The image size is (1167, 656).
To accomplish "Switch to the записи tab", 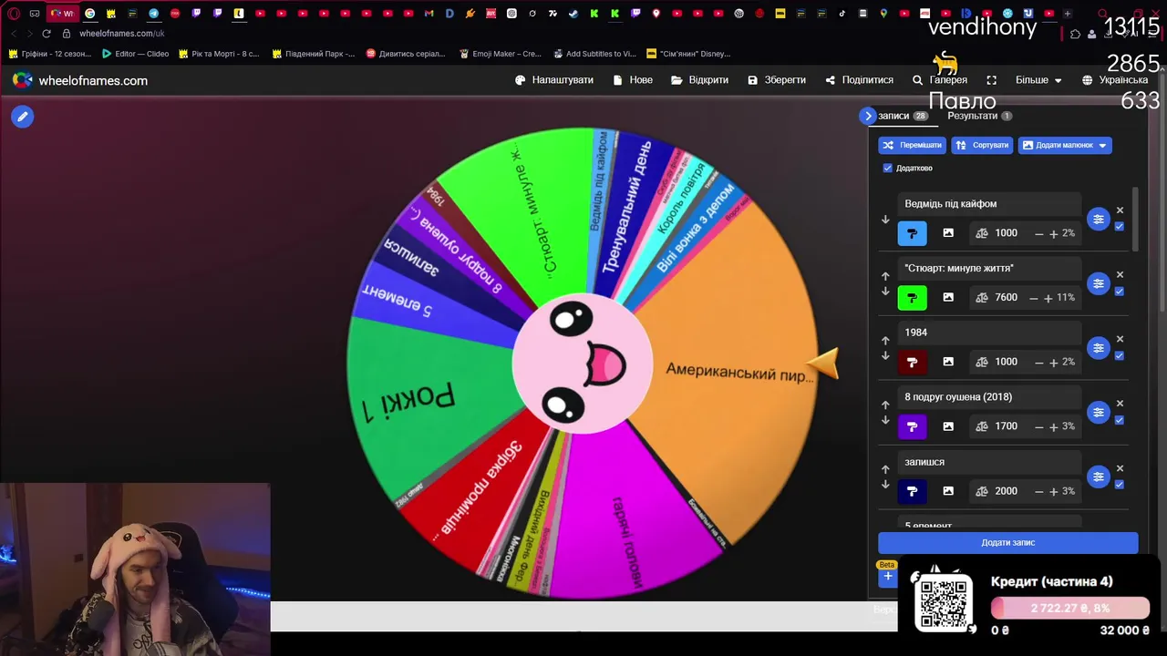I will [903, 116].
